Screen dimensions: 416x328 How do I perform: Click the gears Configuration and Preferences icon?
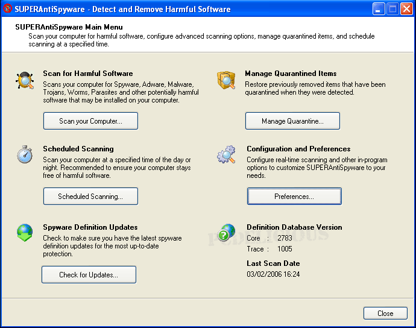click(227, 154)
